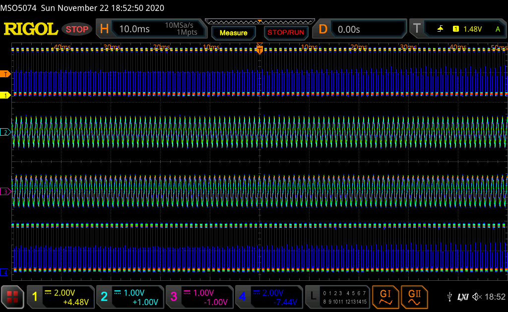The height and width of the screenshot is (312, 508).
Task: Toggle channel 2 label number
Action: 104,297
